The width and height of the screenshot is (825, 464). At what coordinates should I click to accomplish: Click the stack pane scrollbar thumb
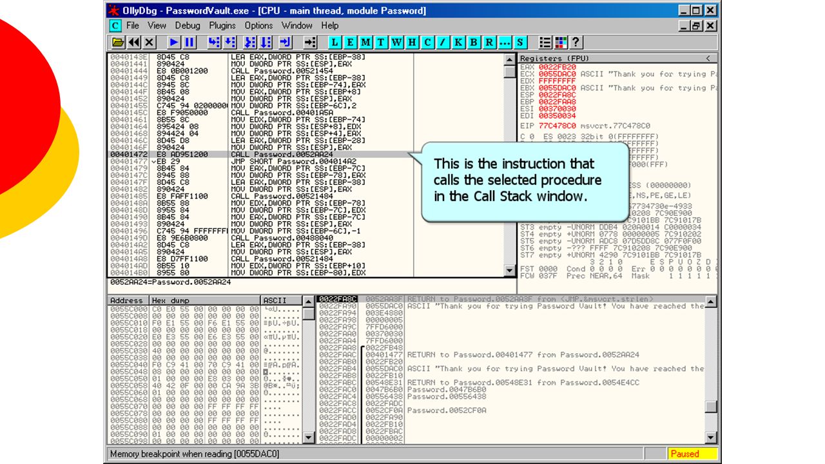point(711,407)
